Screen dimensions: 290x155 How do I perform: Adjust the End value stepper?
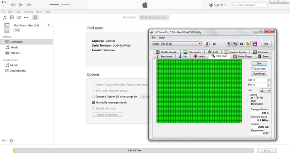(269, 85)
